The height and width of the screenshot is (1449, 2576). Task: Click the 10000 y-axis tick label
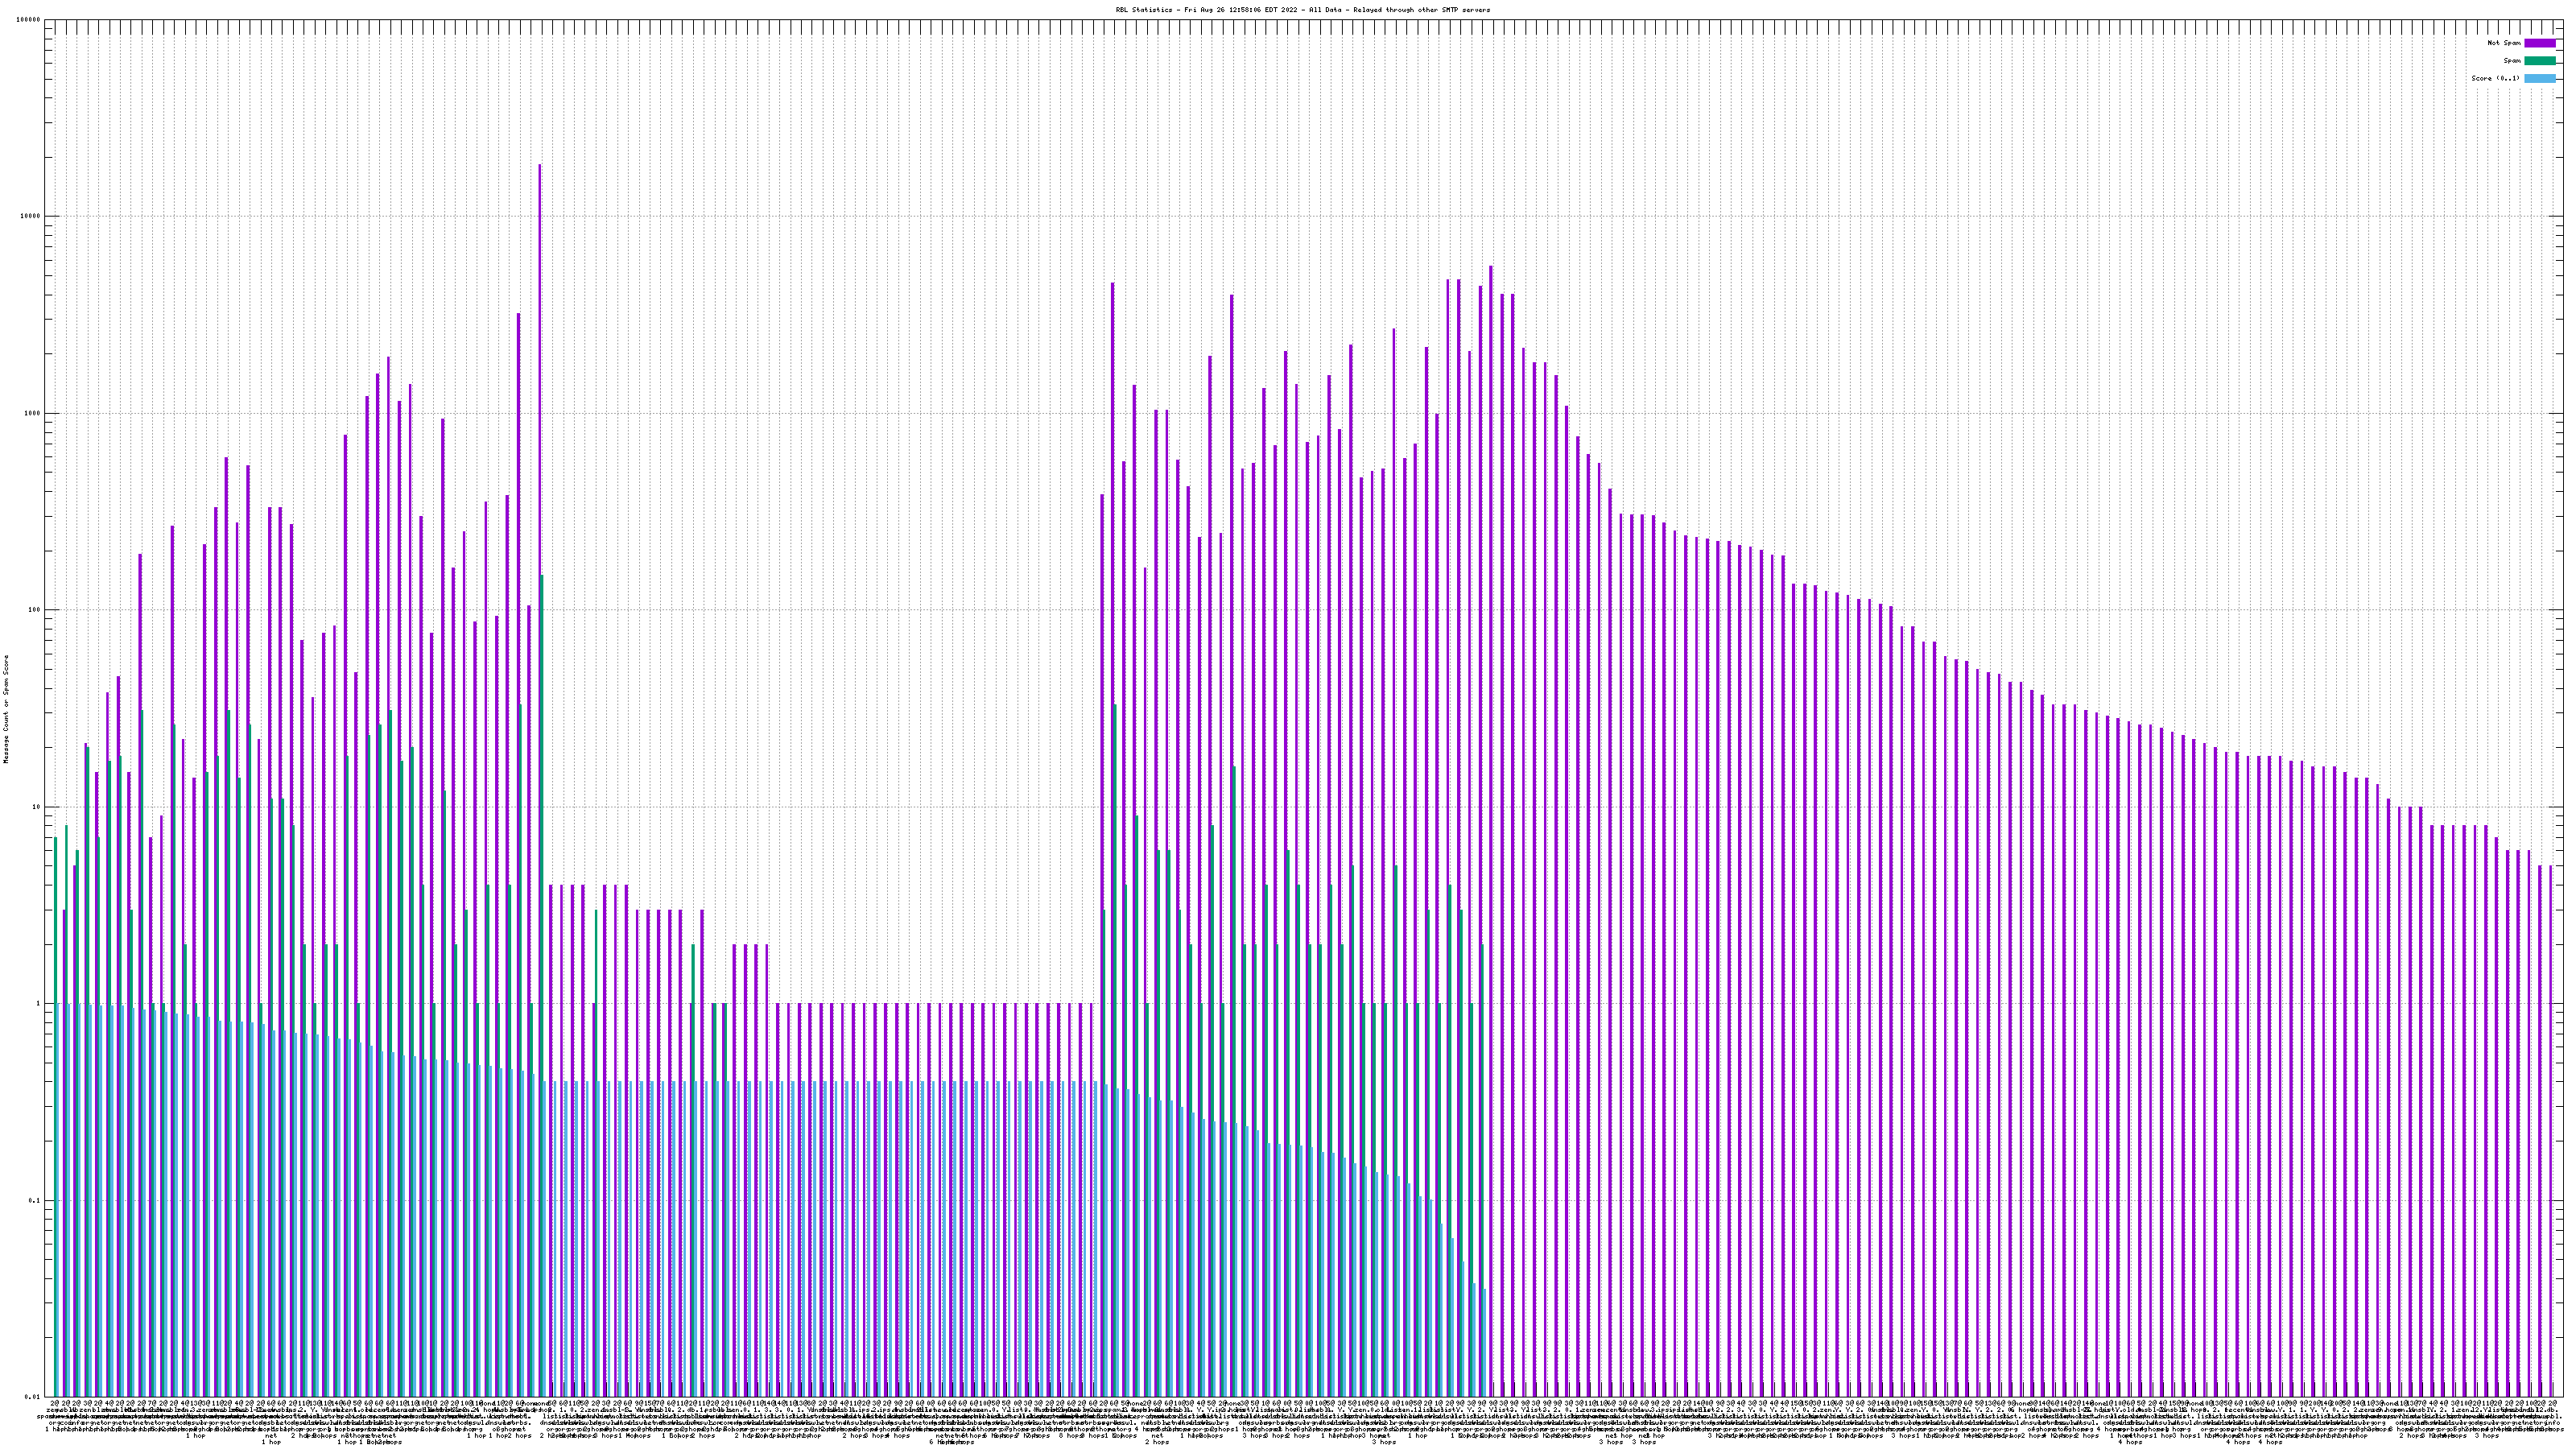coord(31,216)
